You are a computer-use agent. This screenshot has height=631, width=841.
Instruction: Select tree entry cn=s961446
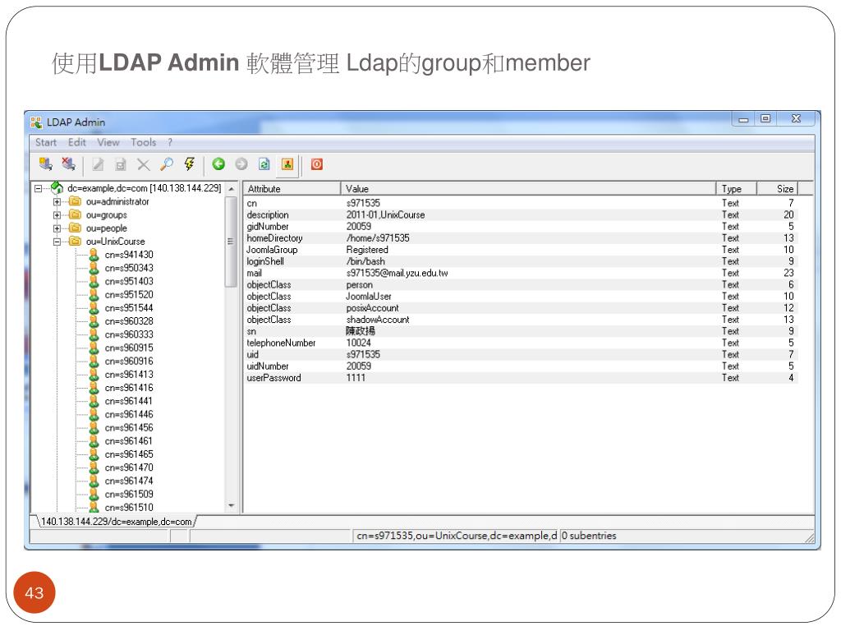point(129,414)
